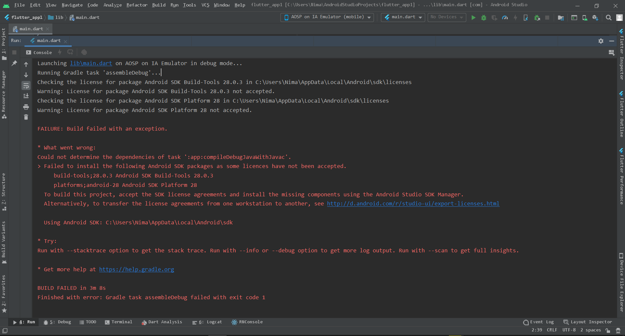Screen dimensions: 625x336
Task: Open the Event Log
Action: pyautogui.click(x=539, y=322)
